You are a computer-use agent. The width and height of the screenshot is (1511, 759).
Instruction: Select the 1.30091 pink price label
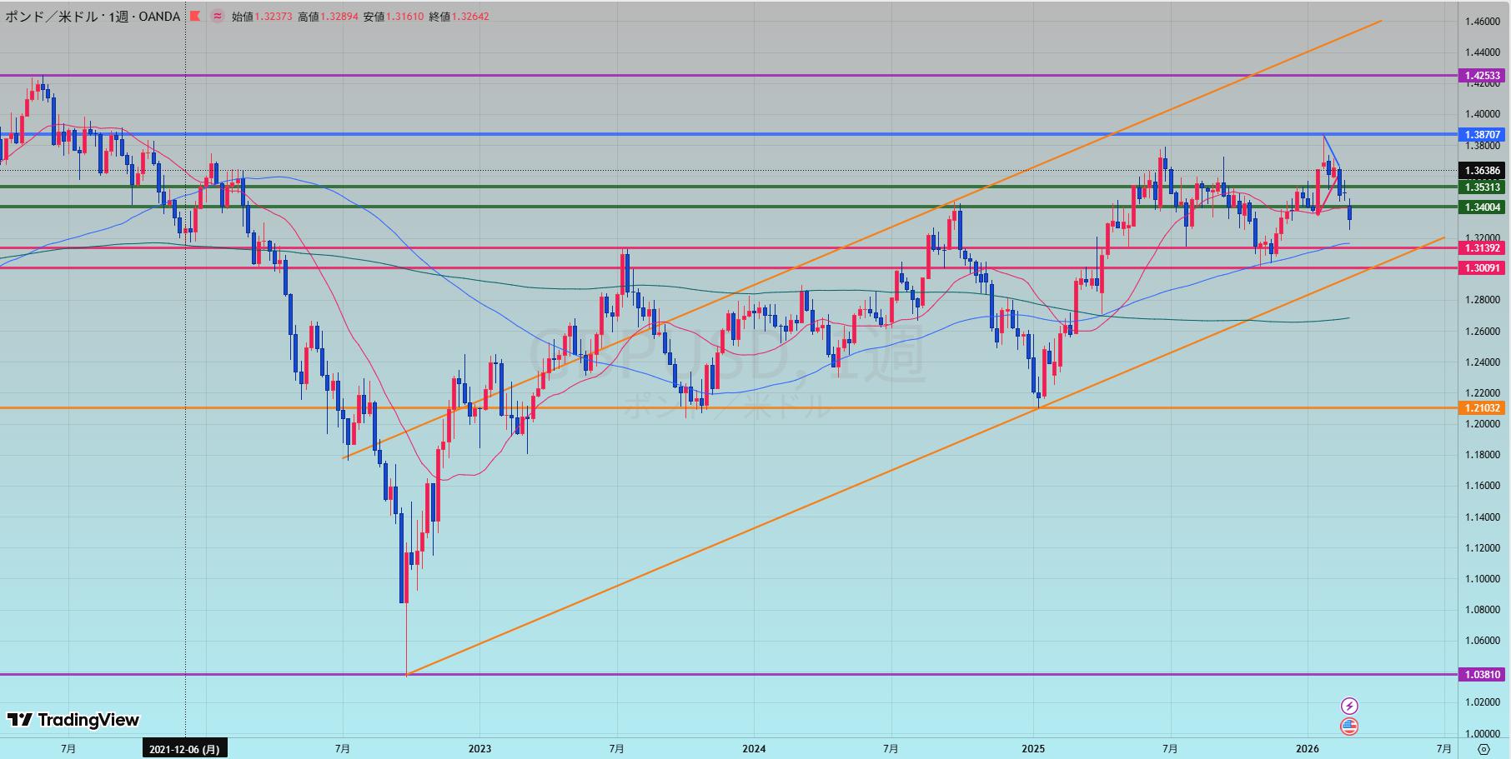[1483, 267]
